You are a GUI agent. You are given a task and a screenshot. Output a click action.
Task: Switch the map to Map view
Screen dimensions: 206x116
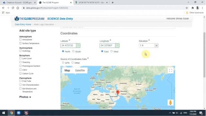(x=67, y=70)
